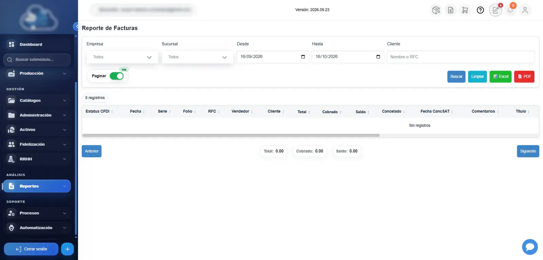Expand the Fidelización submenu chevron

click(64, 144)
